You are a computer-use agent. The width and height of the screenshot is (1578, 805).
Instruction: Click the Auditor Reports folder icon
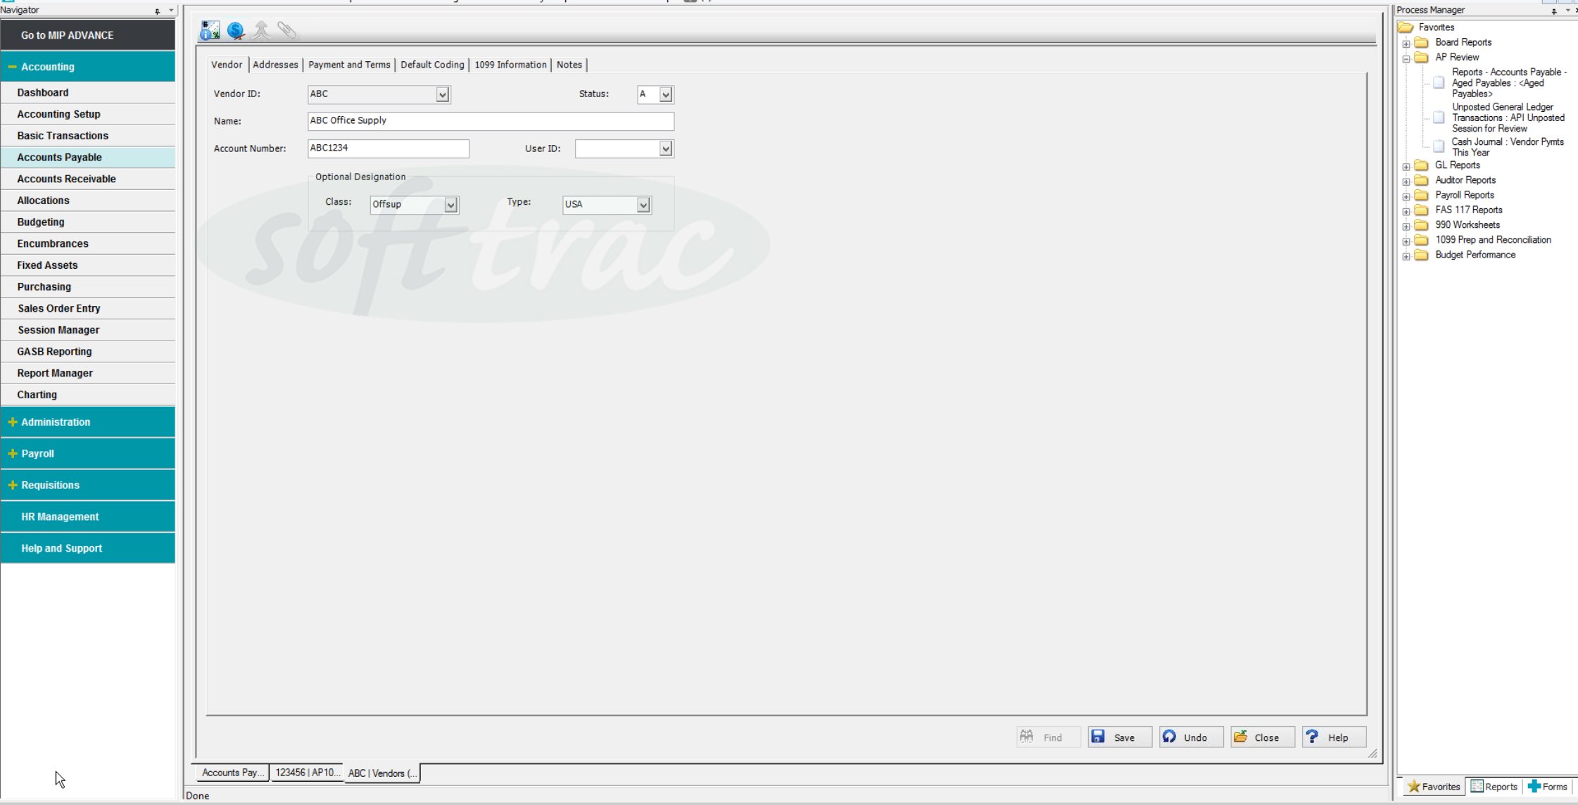[1422, 180]
